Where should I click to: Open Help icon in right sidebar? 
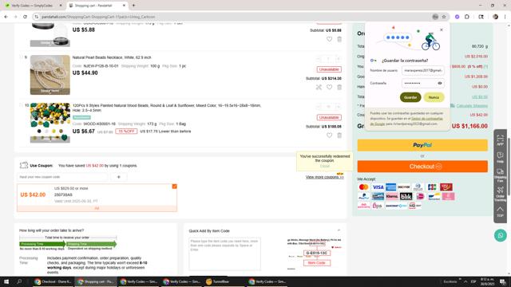[501, 158]
